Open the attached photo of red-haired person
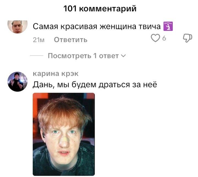Viewport: 198px width, 177px height. point(64,134)
